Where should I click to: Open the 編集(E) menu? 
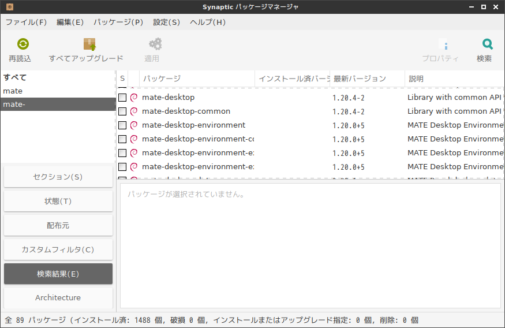coord(70,22)
